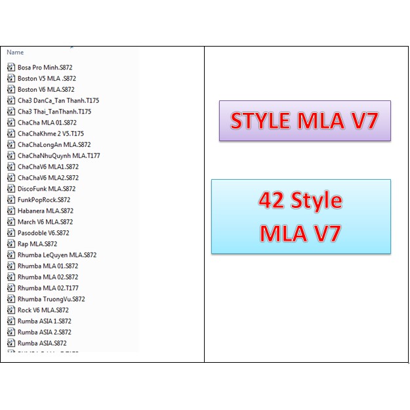
Task: Click the icon beside DiscoFunk MLA.S872
Action: [11, 188]
